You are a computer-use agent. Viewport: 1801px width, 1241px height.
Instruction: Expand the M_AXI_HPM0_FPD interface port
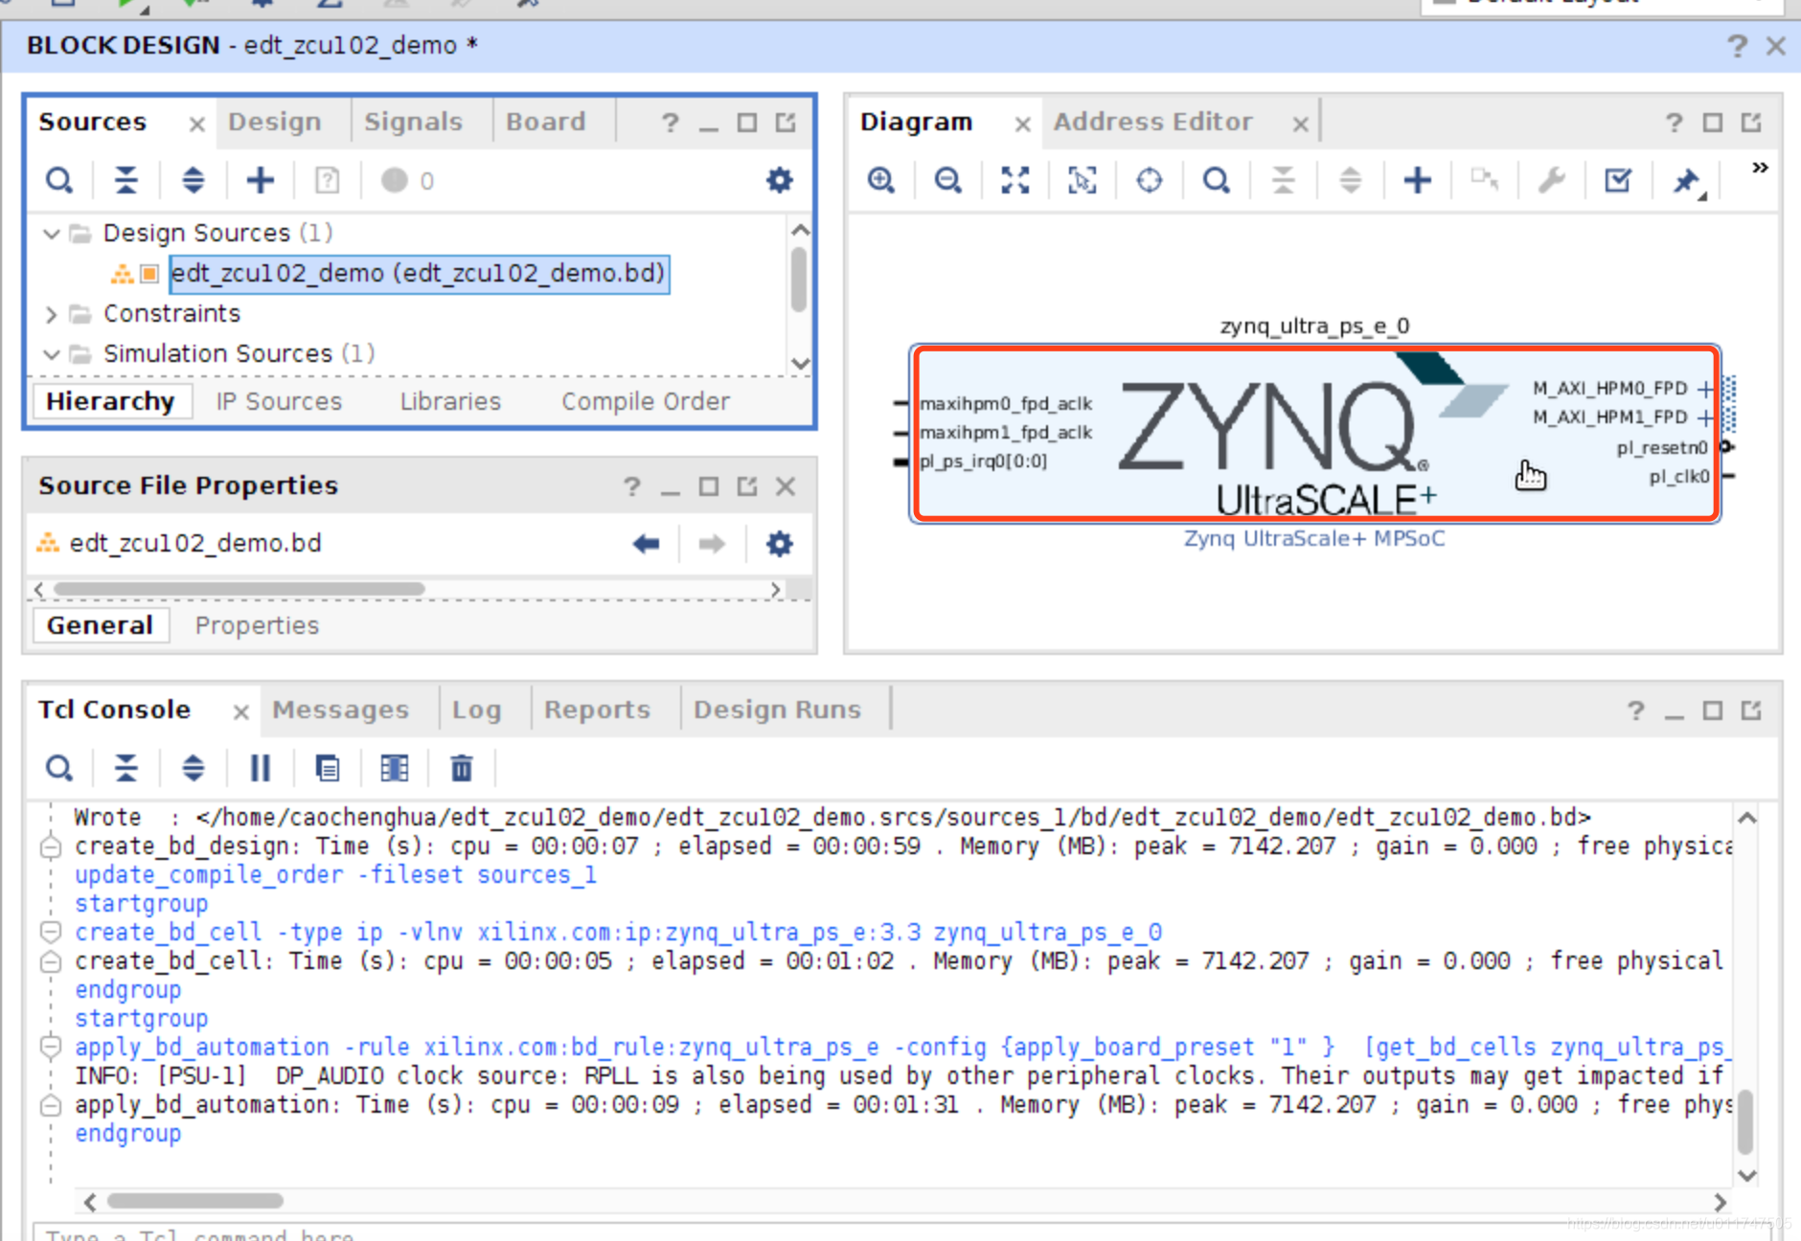coord(1705,389)
